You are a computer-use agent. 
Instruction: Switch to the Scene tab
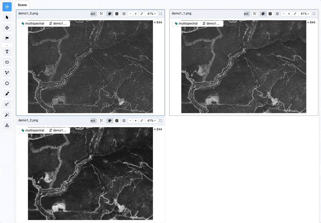click(22, 5)
